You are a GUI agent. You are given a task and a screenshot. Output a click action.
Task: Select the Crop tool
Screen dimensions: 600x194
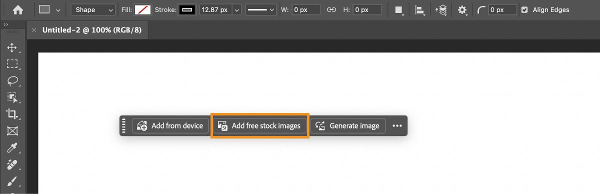click(12, 113)
